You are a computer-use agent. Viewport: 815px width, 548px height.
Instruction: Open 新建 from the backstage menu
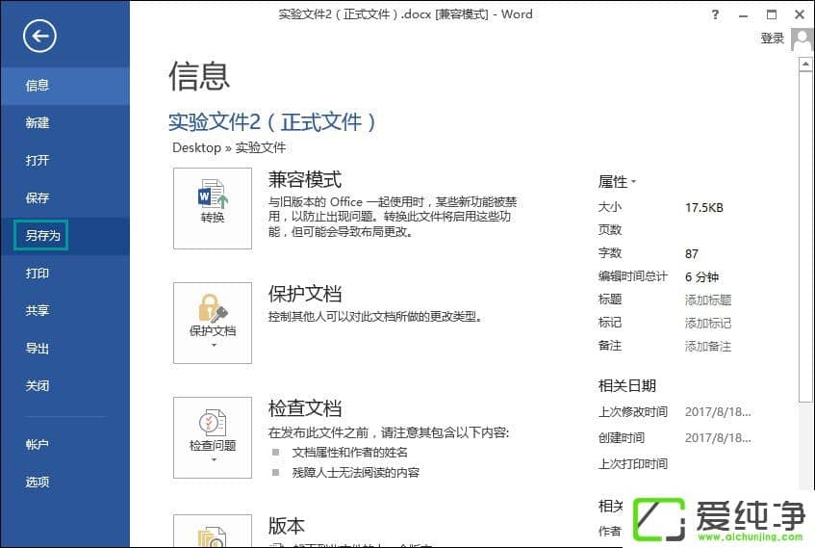pyautogui.click(x=38, y=122)
